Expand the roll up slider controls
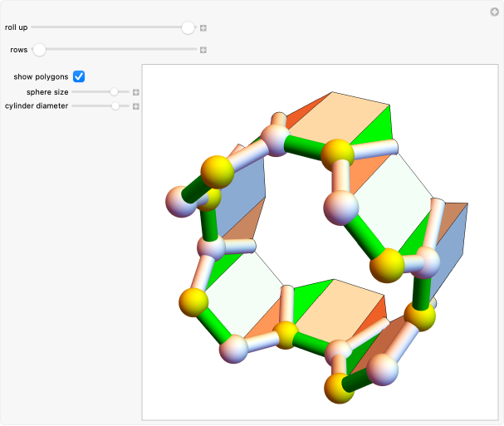 pos(203,28)
